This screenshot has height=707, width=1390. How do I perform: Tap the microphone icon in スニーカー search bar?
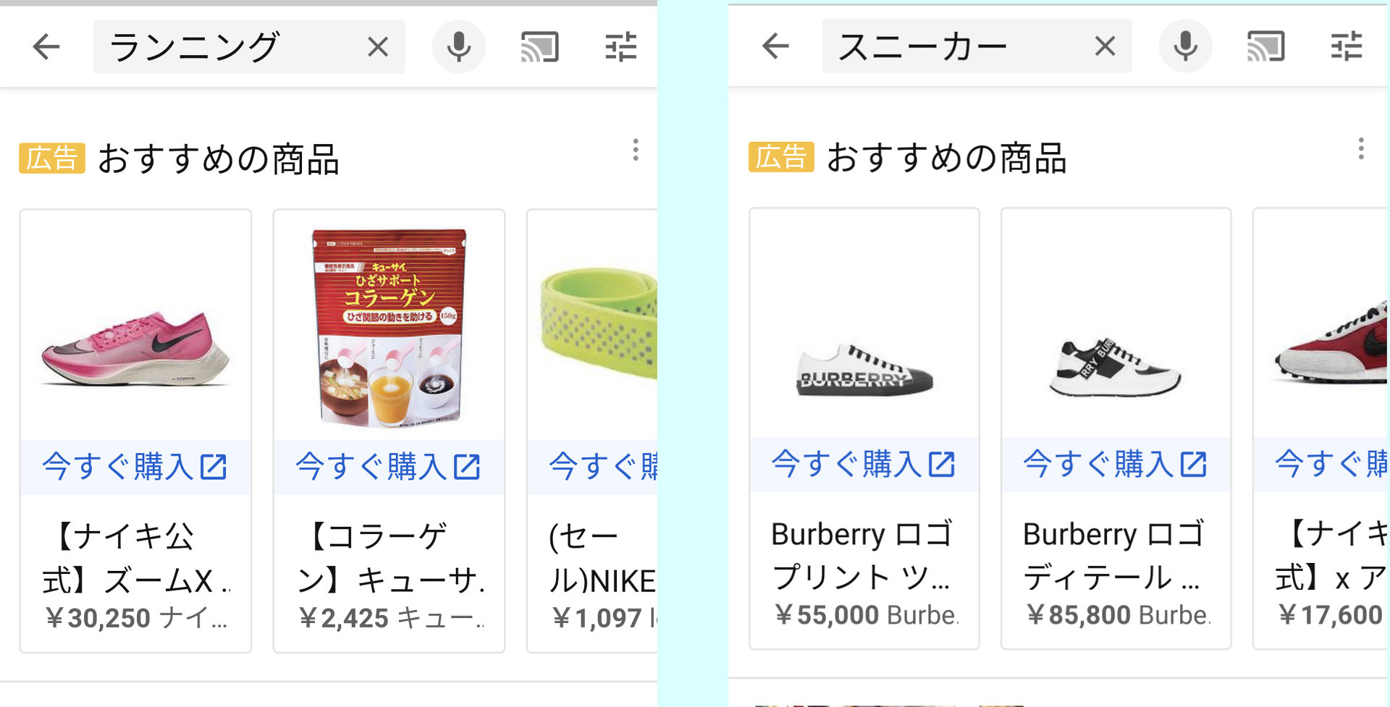[1185, 46]
